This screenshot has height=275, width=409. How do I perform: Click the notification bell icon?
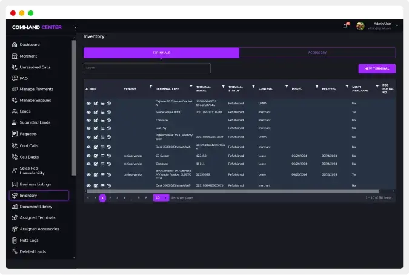(x=345, y=26)
